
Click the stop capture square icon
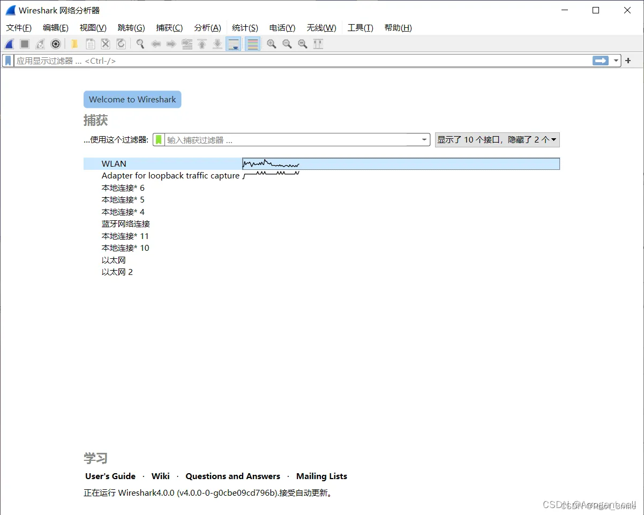(25, 44)
